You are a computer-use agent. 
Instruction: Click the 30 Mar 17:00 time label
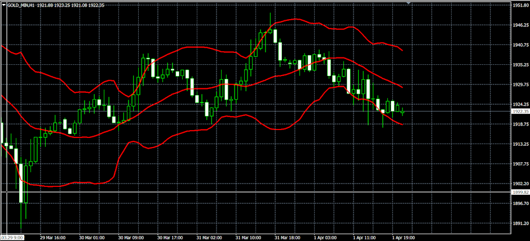[170, 238]
